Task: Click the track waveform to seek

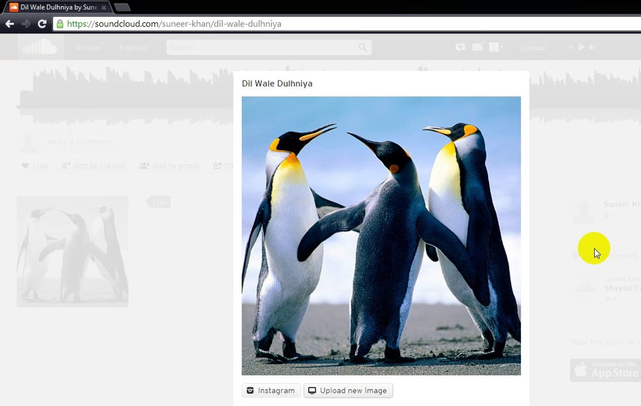Action: coord(125,96)
